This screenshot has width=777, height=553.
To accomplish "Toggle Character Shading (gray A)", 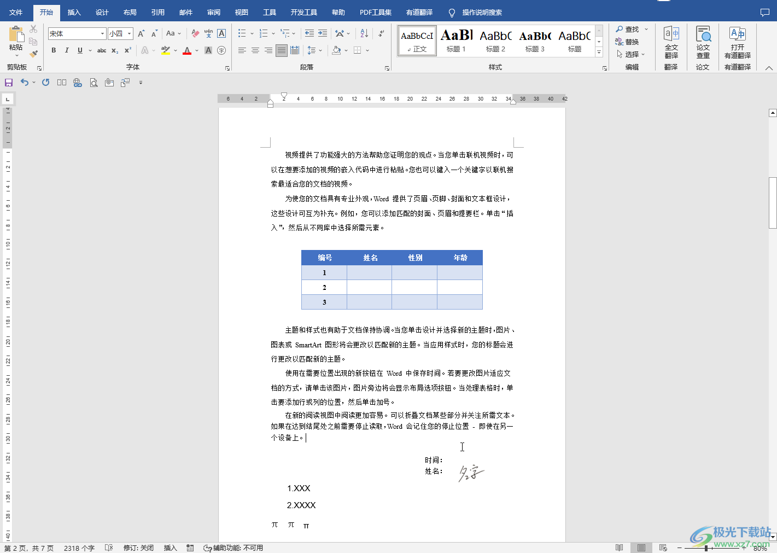I will (x=208, y=50).
